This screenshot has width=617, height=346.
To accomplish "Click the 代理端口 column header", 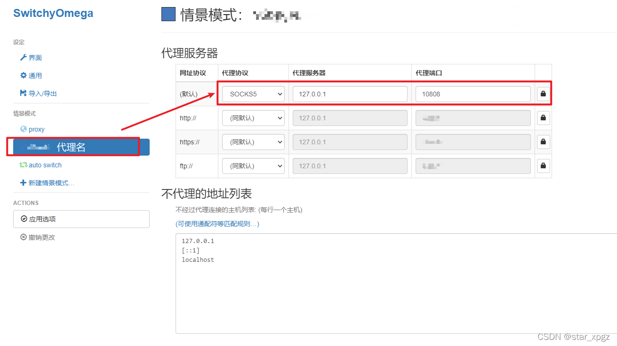I will coord(429,73).
